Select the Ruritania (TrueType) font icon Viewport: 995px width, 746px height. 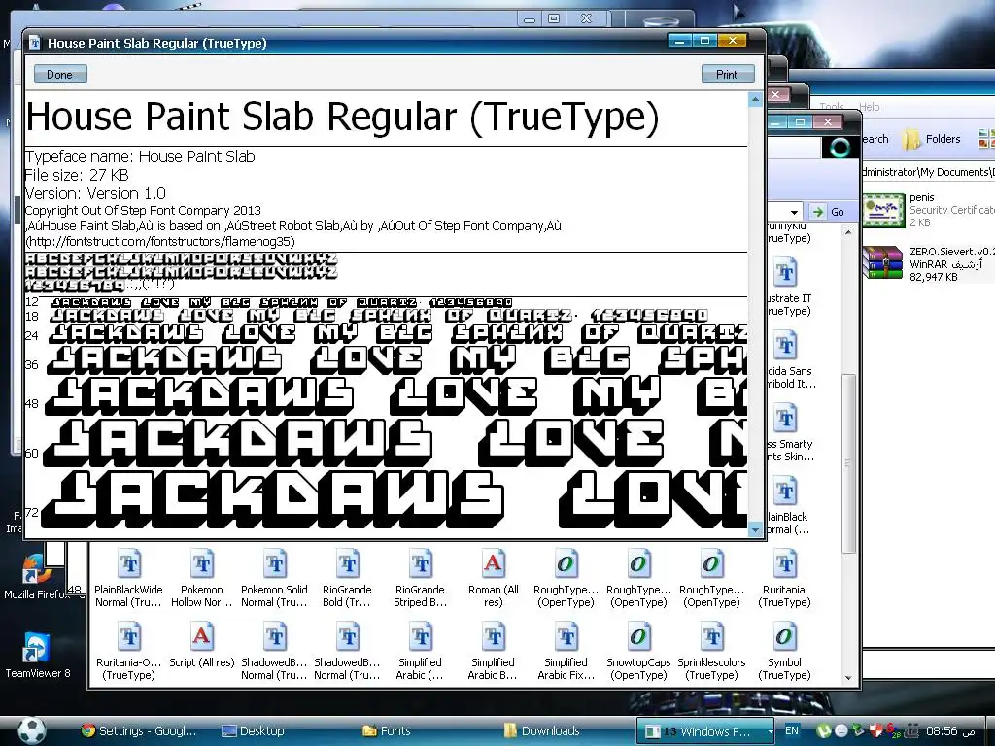784,564
